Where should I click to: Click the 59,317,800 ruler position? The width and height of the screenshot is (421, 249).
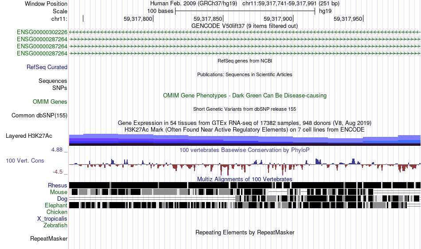tap(138, 19)
